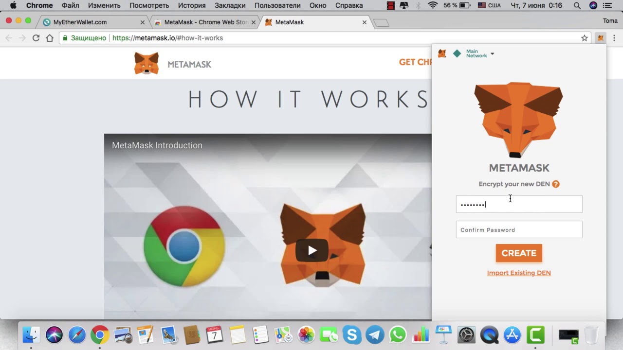Click the CREATE button

[519, 253]
